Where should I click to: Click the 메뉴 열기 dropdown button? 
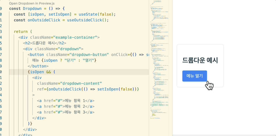point(194,76)
